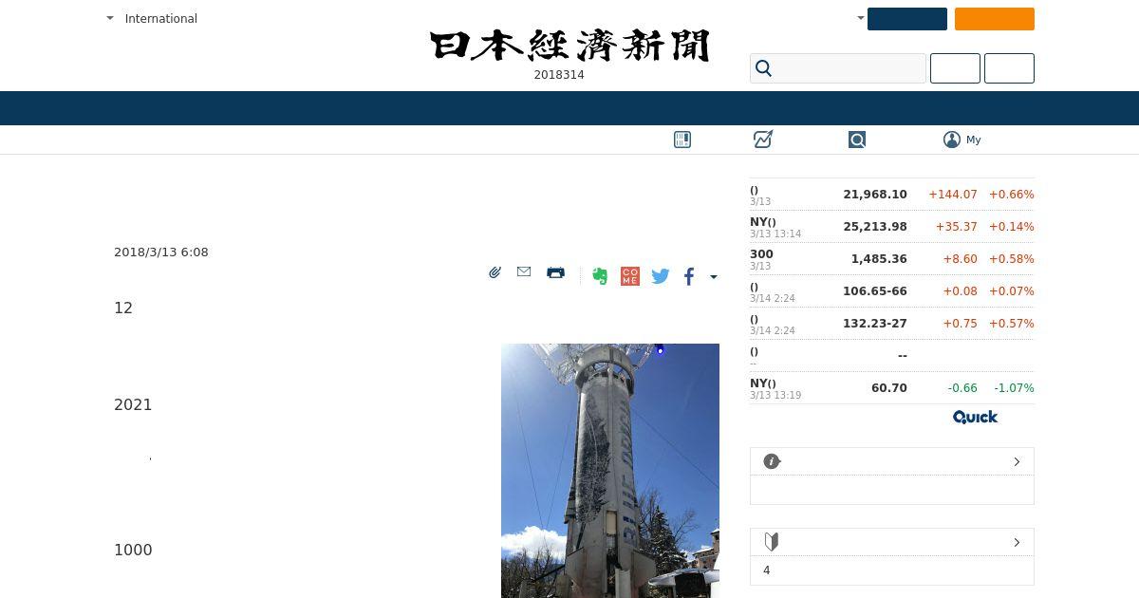
Task: Click the dark blue header button
Action: 907,19
